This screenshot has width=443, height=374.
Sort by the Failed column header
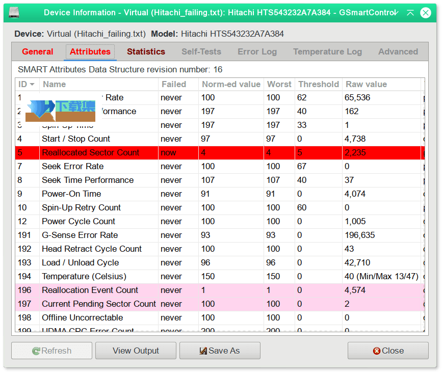(178, 85)
